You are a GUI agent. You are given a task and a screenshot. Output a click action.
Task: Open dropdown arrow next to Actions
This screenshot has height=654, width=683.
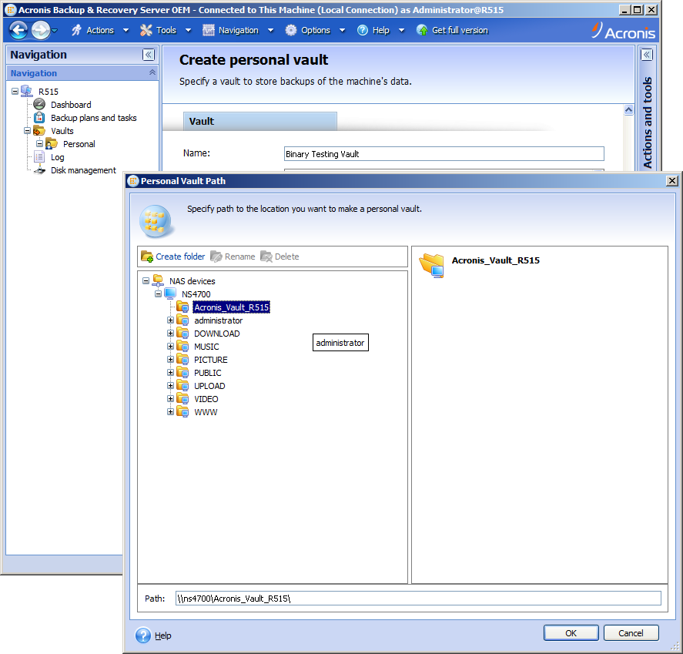(x=126, y=31)
